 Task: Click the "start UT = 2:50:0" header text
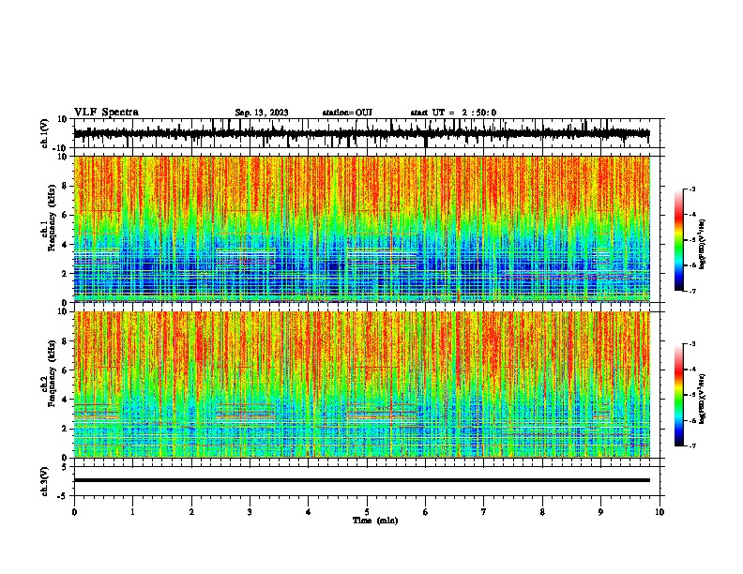click(453, 113)
